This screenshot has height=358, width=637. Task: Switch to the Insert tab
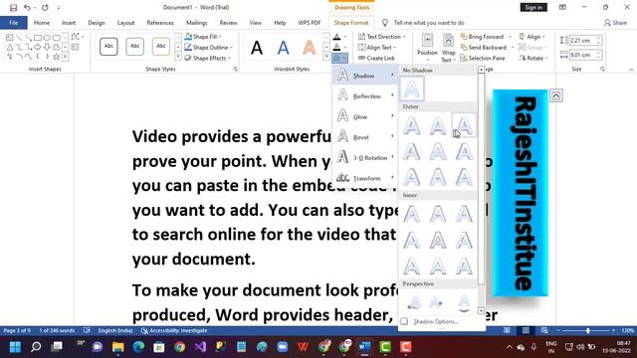[x=69, y=23]
